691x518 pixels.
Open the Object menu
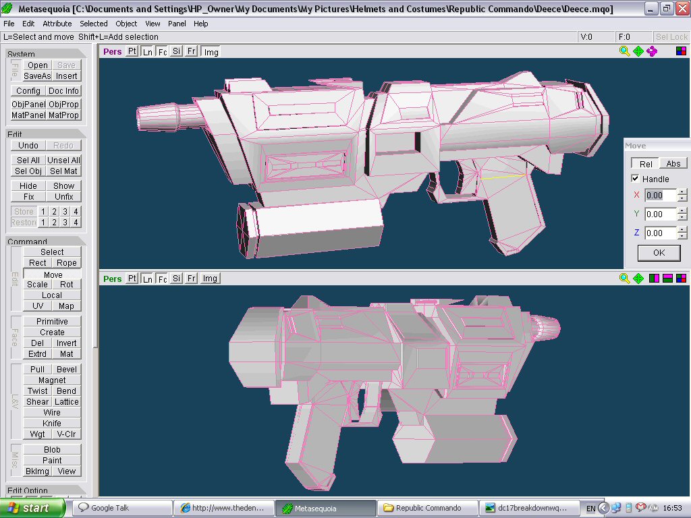tap(126, 24)
